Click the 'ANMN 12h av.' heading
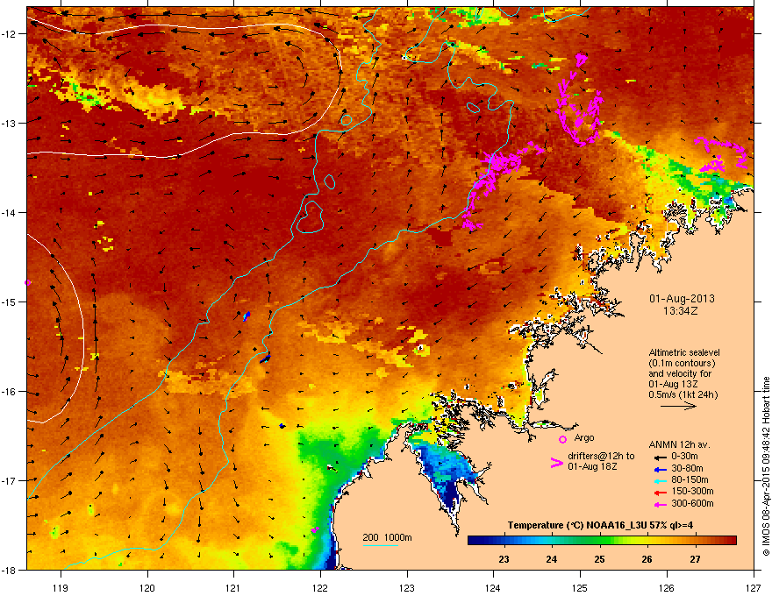772x596 pixels. click(679, 445)
